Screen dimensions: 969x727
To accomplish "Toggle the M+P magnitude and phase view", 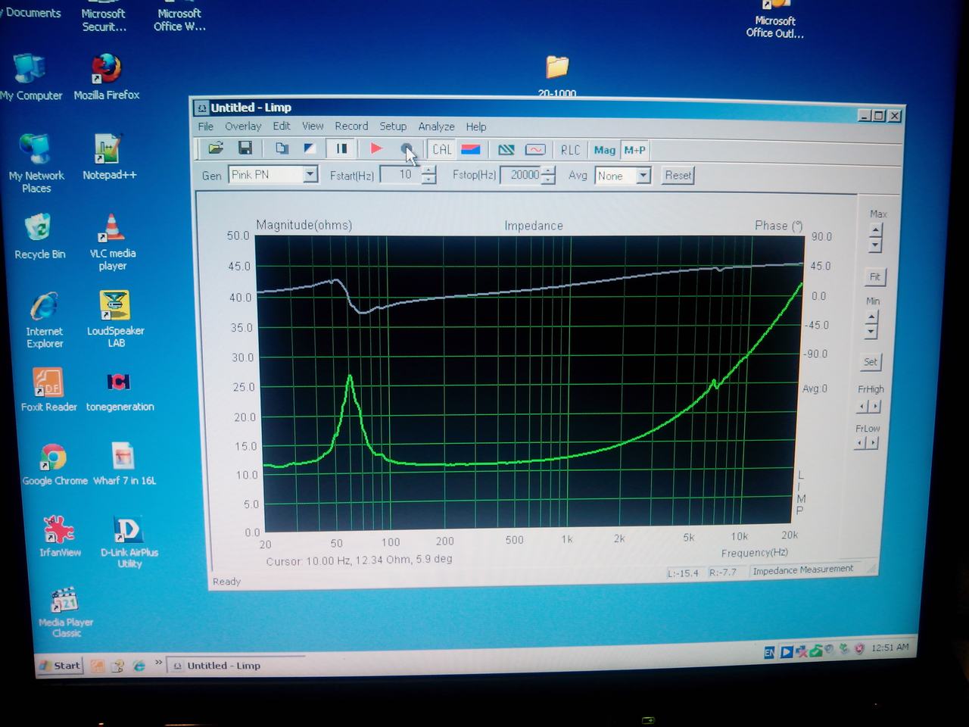I will click(x=634, y=150).
